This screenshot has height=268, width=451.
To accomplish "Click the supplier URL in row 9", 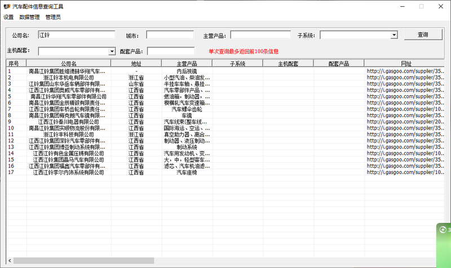I will pyautogui.click(x=405, y=122).
